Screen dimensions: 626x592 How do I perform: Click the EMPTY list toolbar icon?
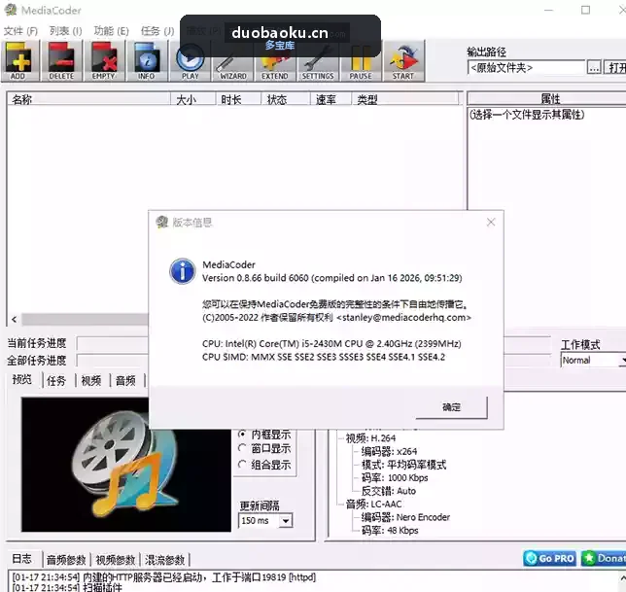pos(104,61)
